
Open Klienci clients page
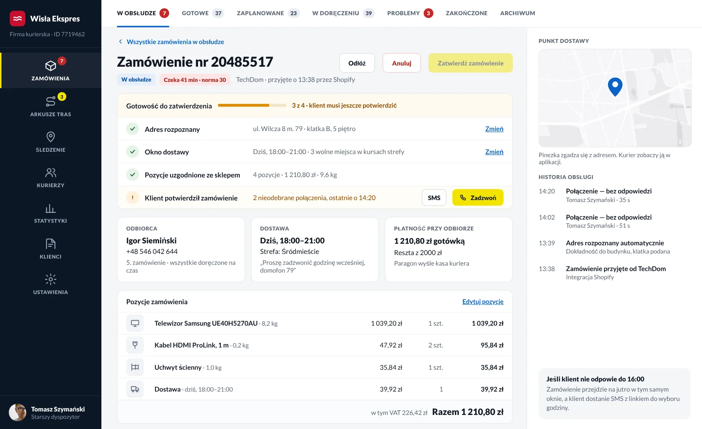[x=51, y=248]
